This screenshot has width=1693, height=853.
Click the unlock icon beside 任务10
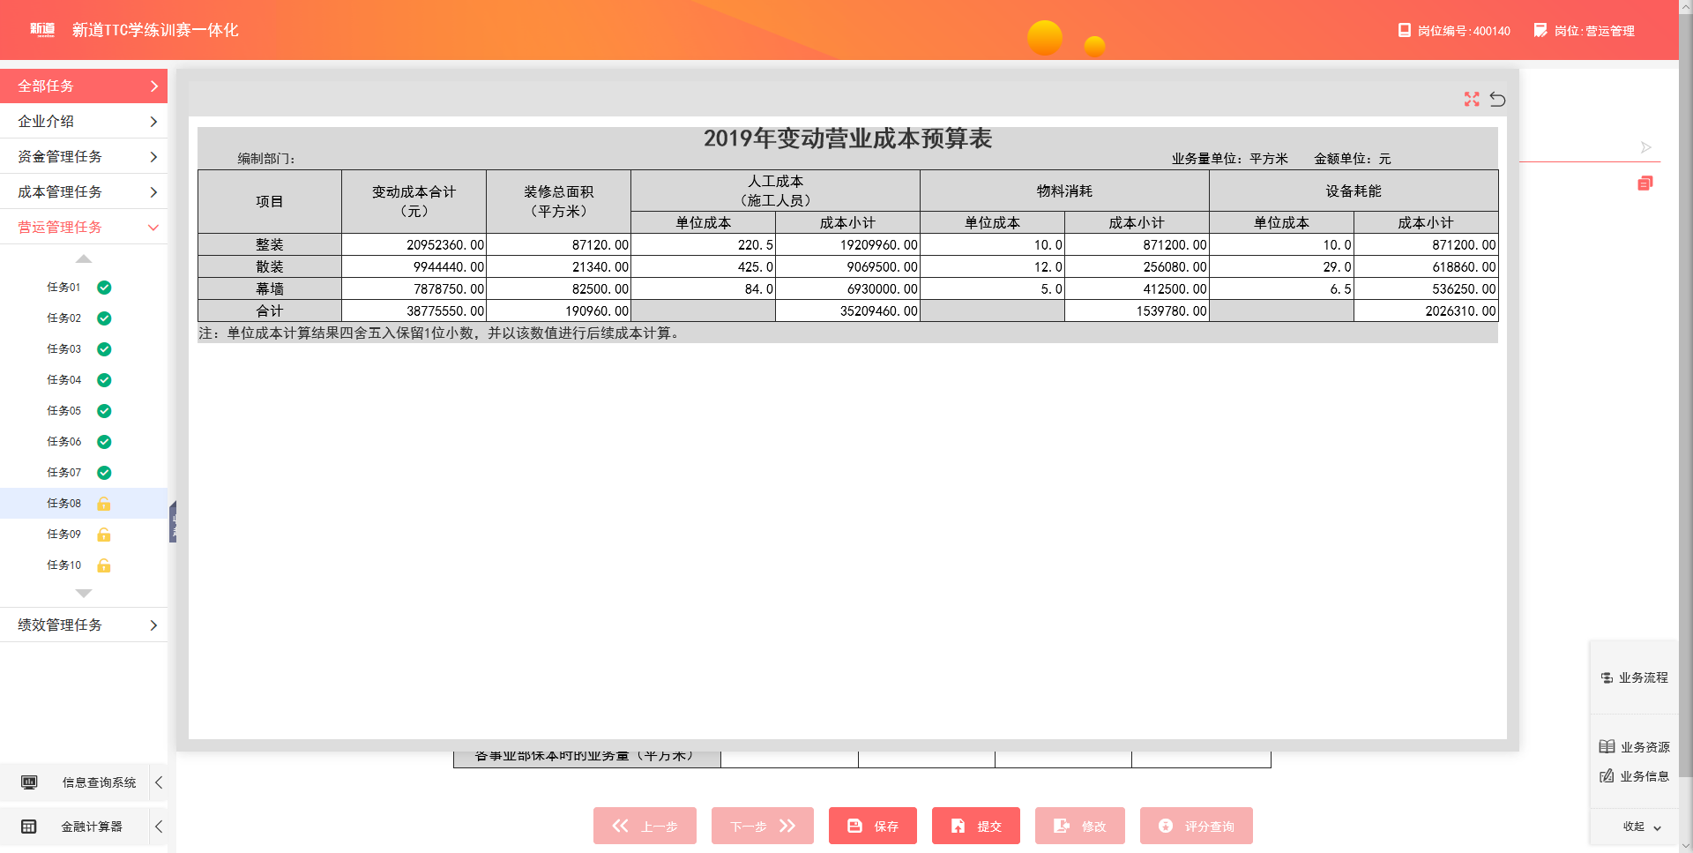(x=104, y=565)
